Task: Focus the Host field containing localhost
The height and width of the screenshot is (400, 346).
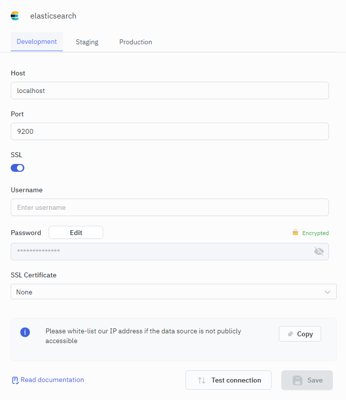Action: click(x=169, y=91)
